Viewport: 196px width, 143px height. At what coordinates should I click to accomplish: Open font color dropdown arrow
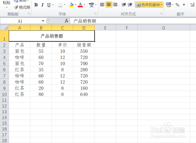85,5
